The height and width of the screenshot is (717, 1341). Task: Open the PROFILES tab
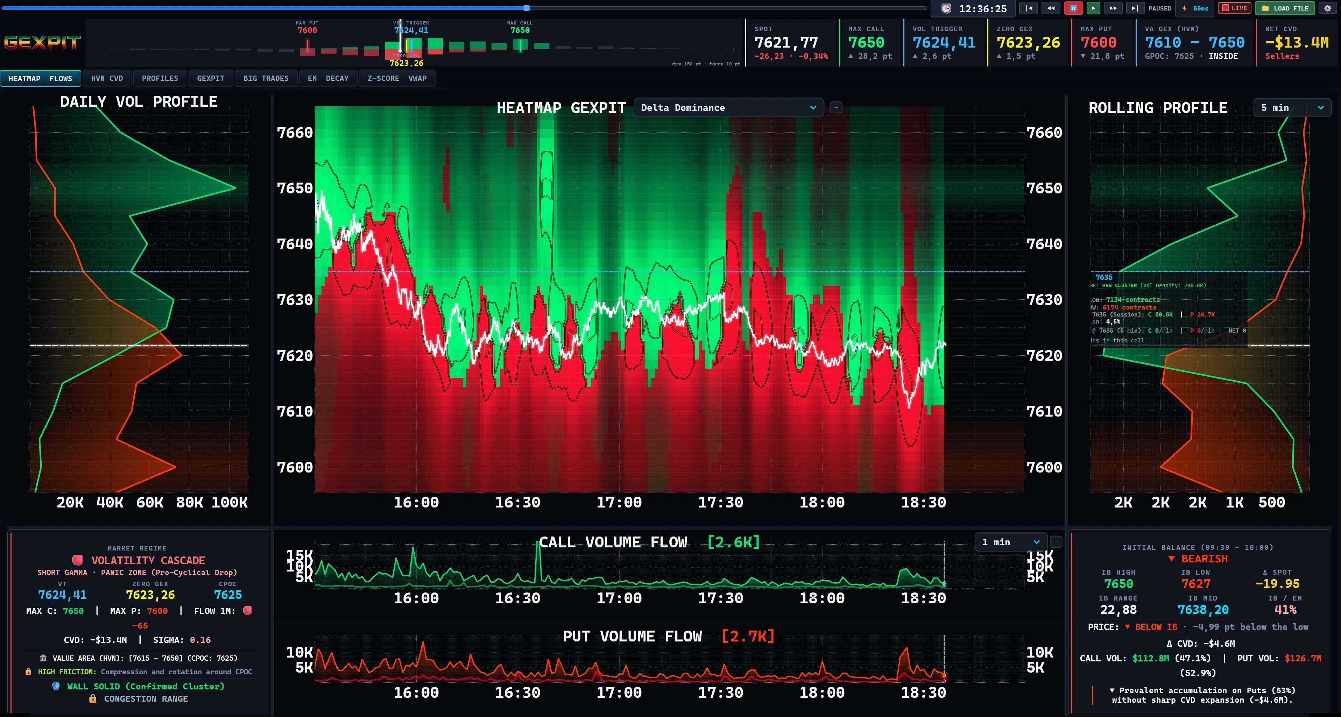pyautogui.click(x=160, y=78)
